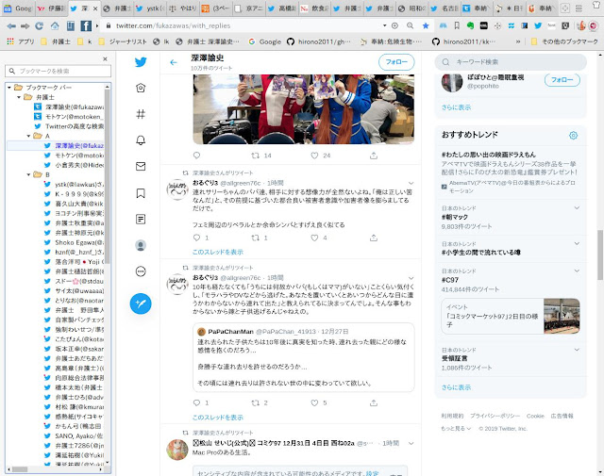Open the Twitter extension icon in the toolbar
Viewport: 604px width, 476px height.
[538, 25]
